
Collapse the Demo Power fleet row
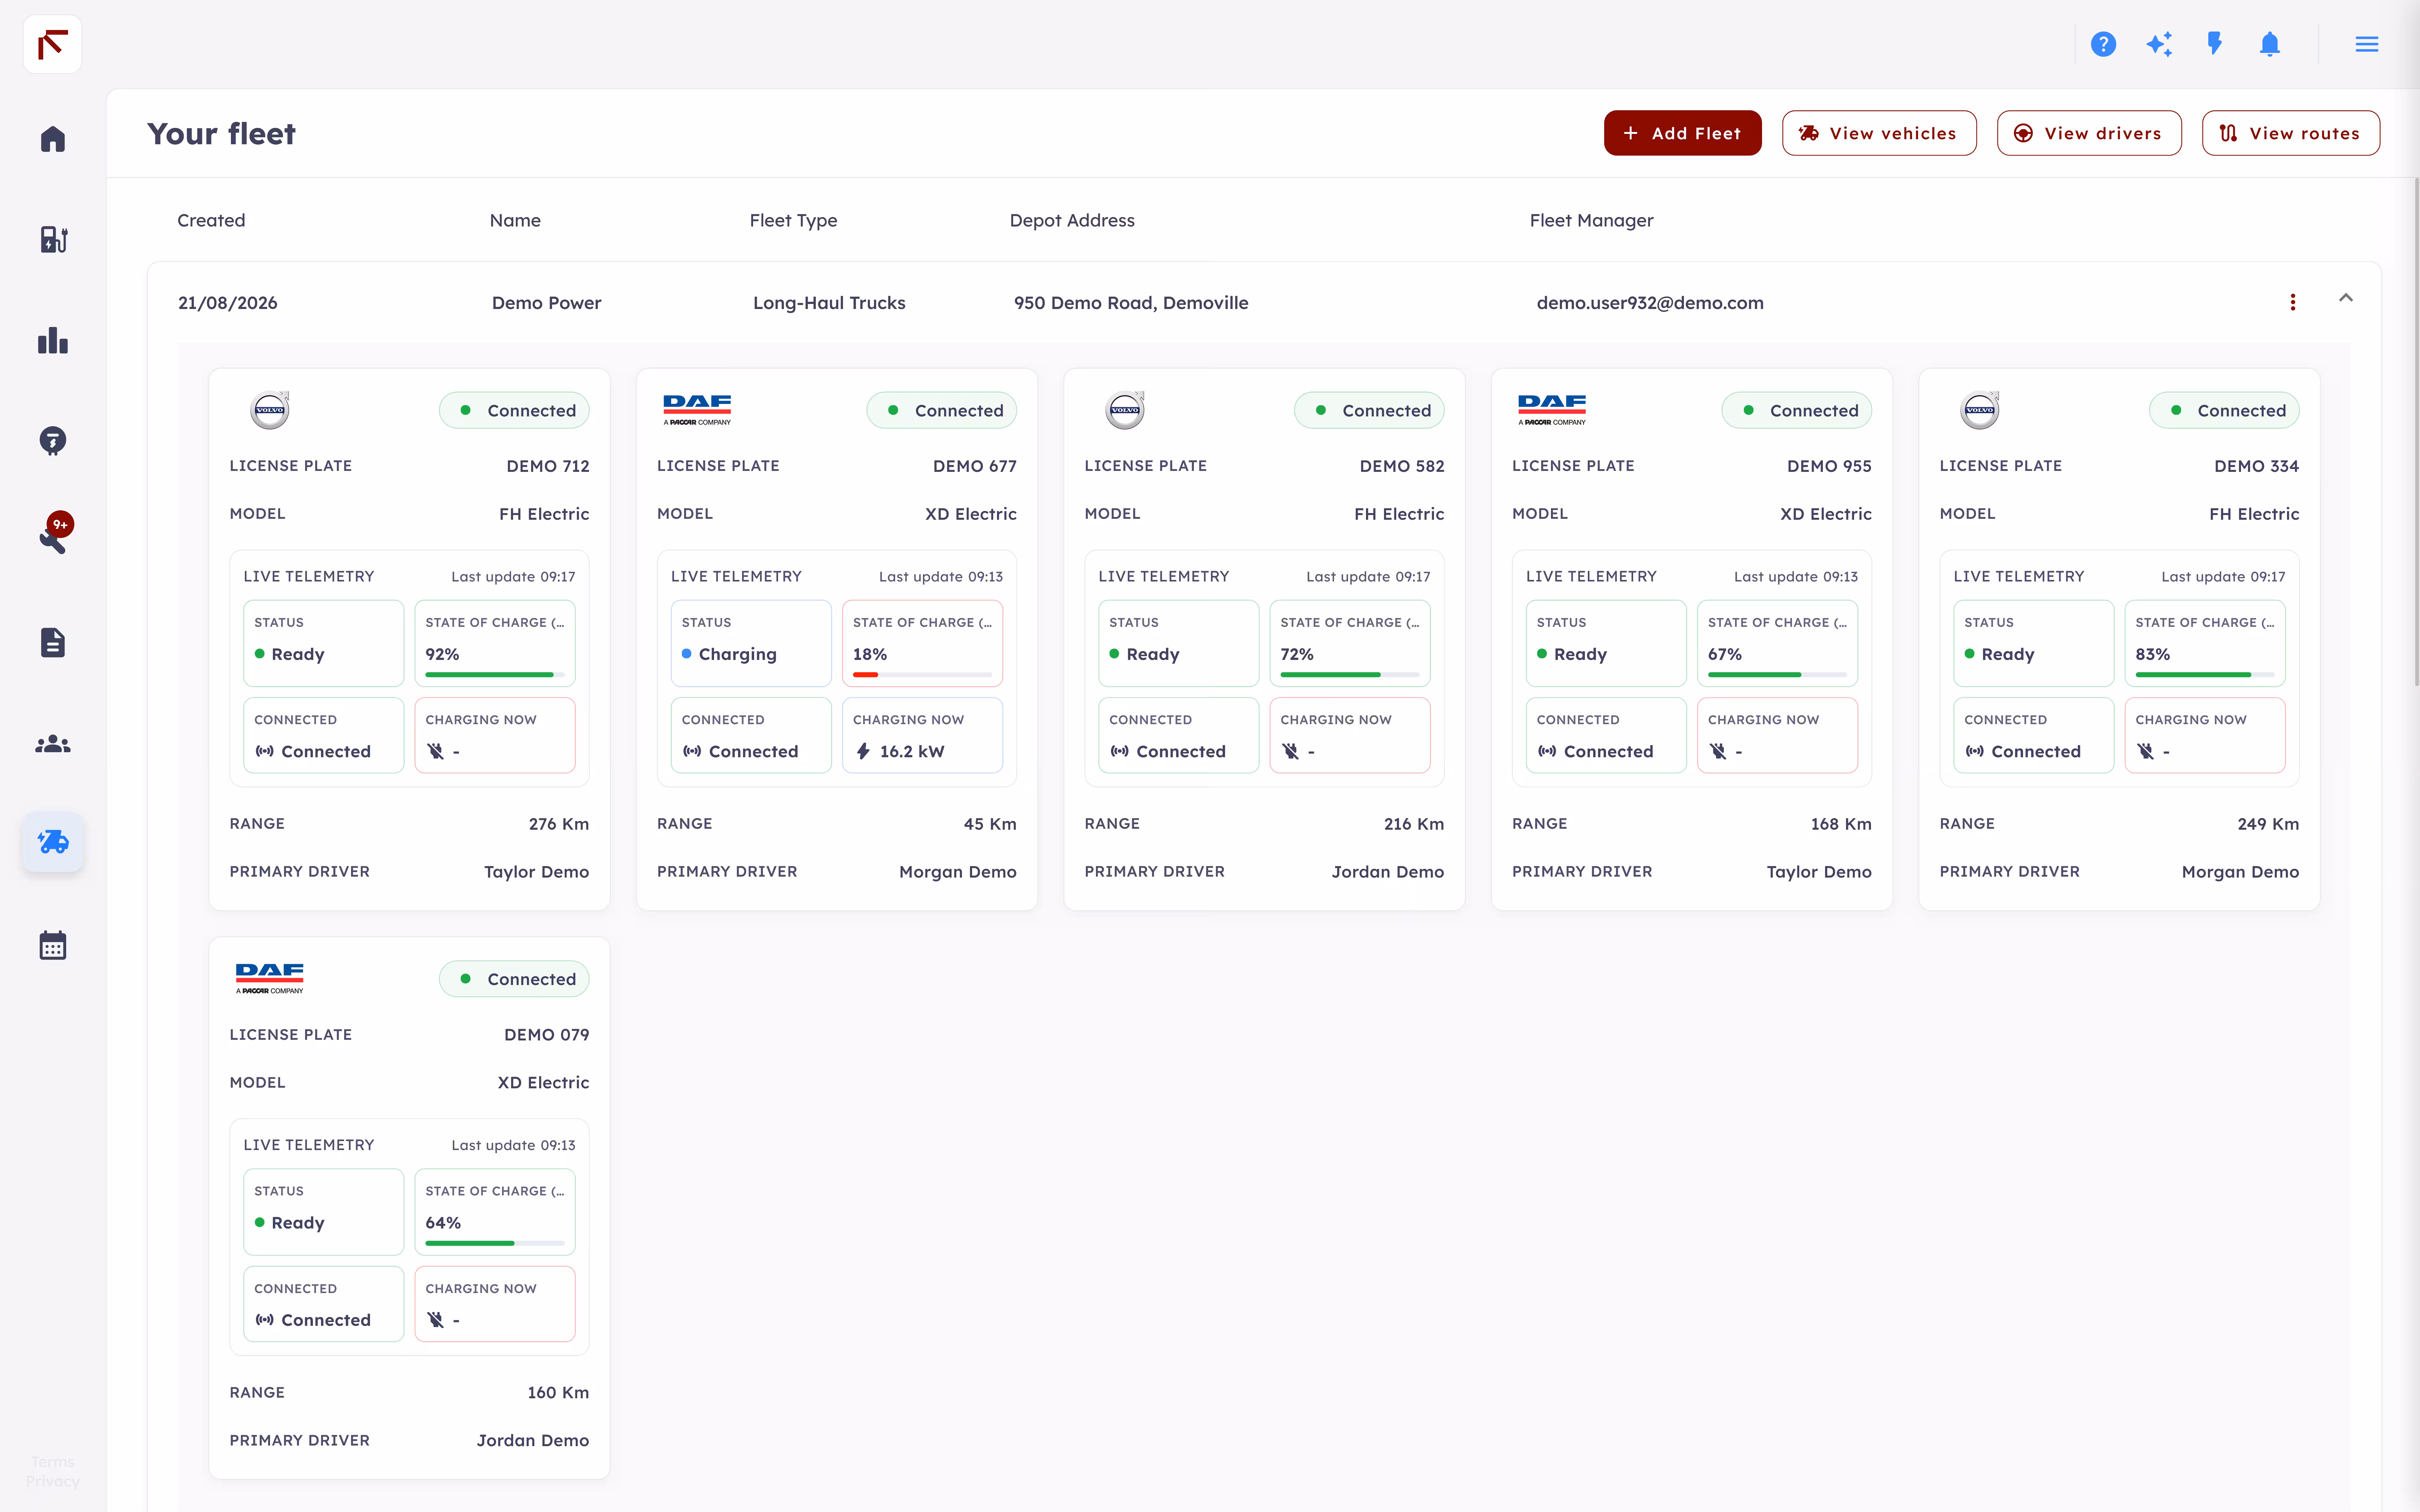[x=2346, y=298]
